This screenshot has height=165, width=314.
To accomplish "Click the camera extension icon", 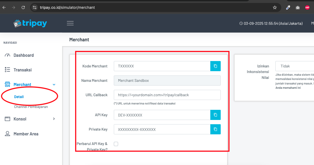I will pyautogui.click(x=298, y=7).
